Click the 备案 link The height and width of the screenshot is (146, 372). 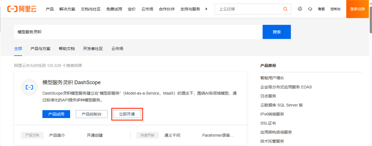tap(321, 9)
